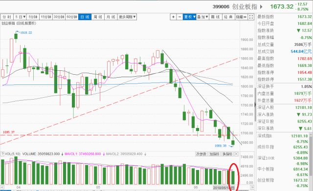Hide side panel via 隐藏 button

coord(241,17)
